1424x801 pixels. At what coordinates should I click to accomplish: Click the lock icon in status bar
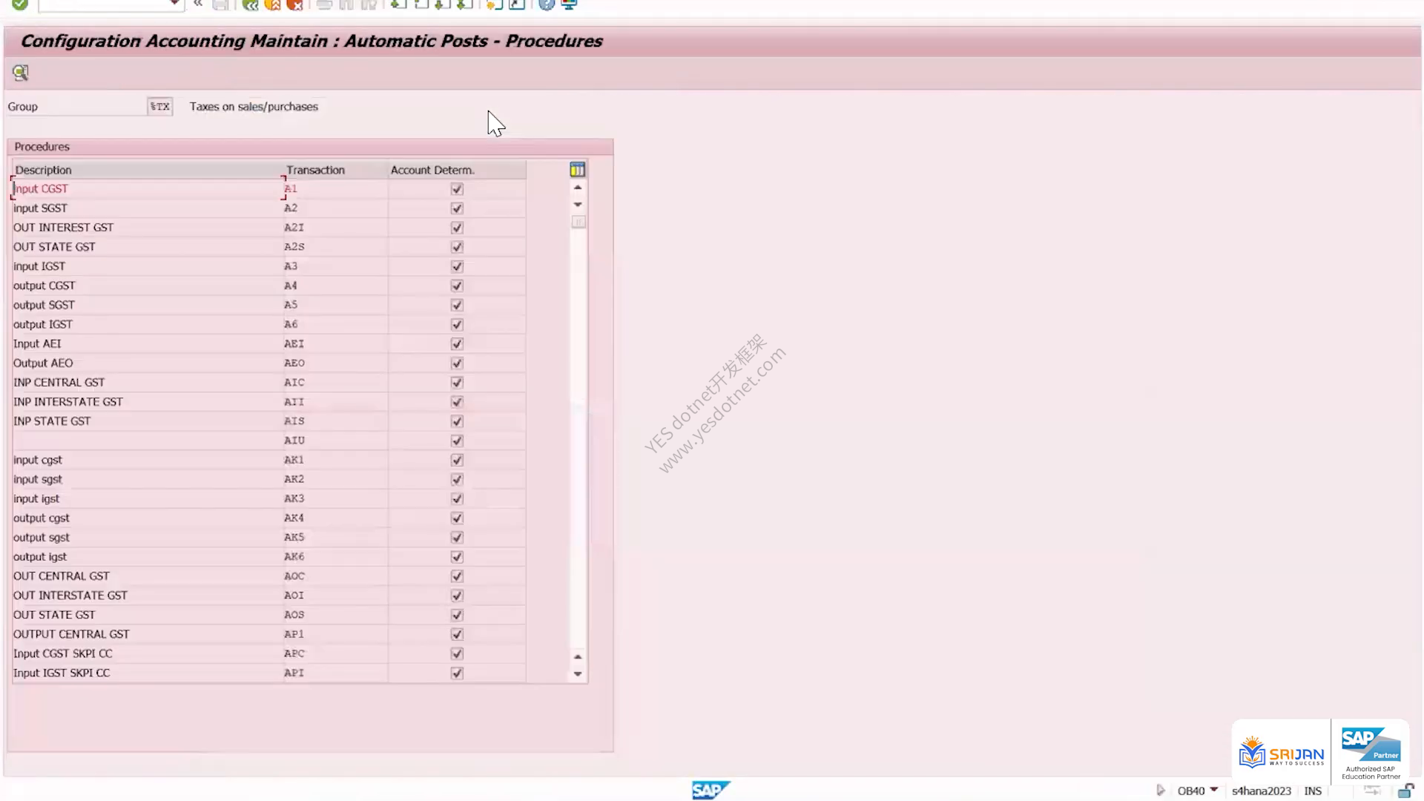click(1405, 791)
